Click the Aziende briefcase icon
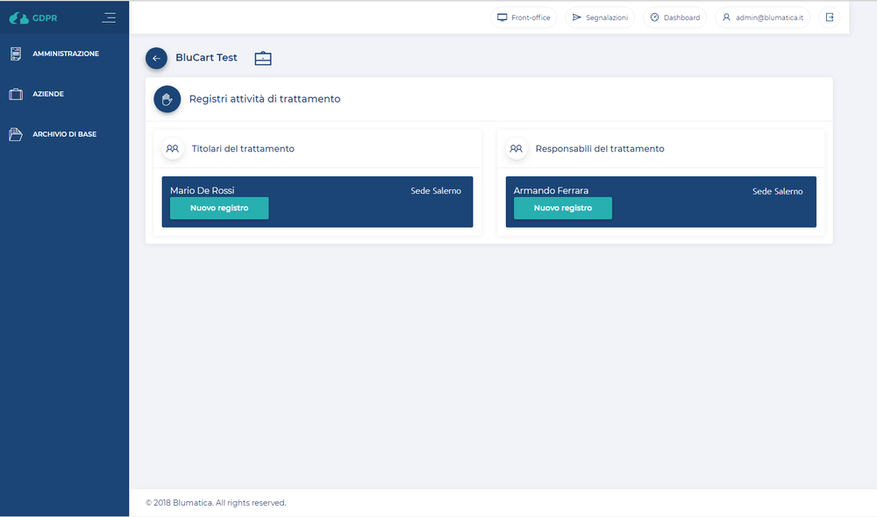Image resolution: width=877 pixels, height=517 pixels. tap(16, 94)
